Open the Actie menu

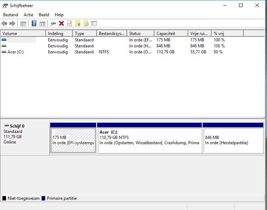(x=29, y=15)
